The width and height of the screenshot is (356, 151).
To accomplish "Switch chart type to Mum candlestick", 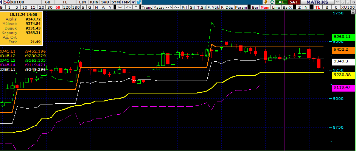I will pos(265,7).
